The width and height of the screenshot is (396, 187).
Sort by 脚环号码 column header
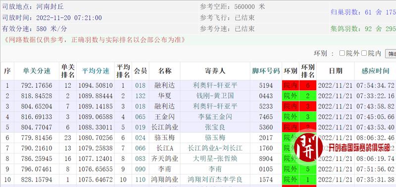pos(266,71)
